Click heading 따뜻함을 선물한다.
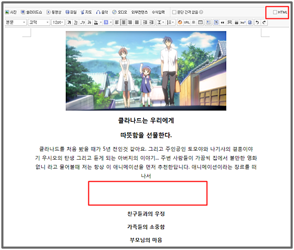This screenshot has width=294, height=250. (x=146, y=135)
